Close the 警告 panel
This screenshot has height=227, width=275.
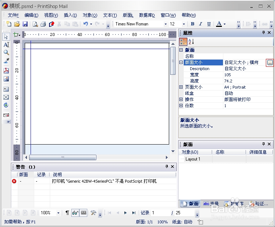172,166
